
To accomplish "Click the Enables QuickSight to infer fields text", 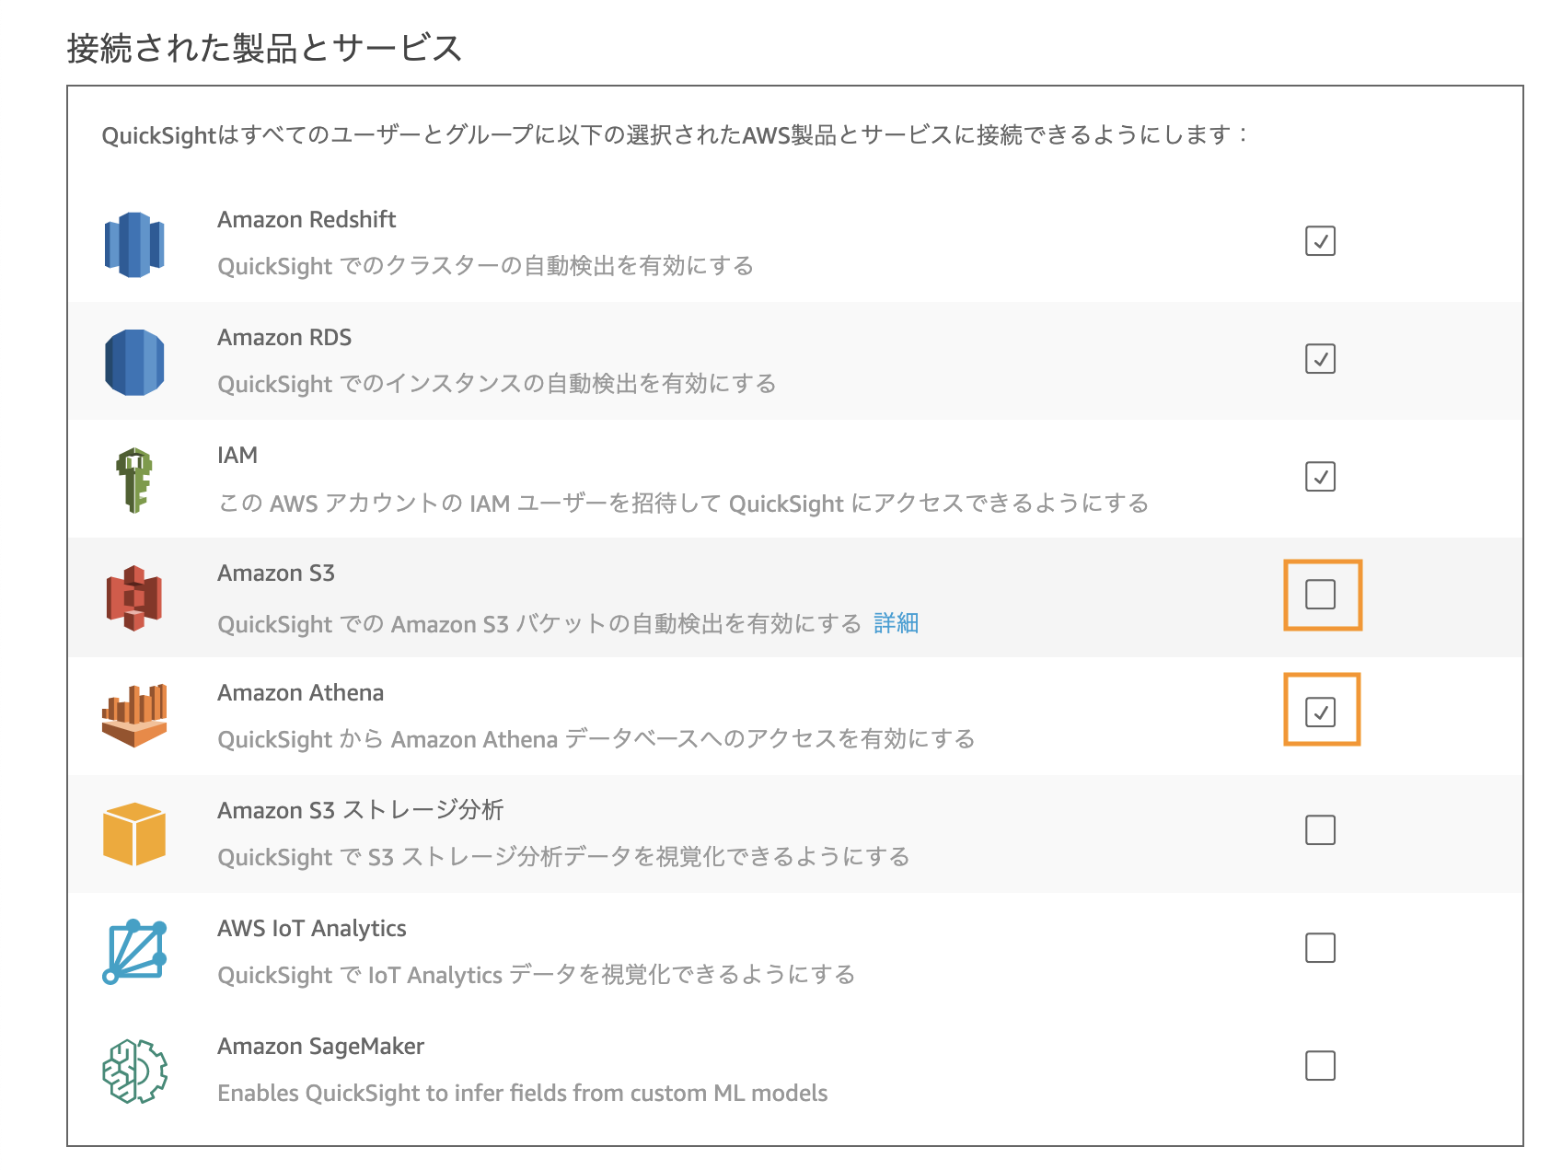I will pos(523,1093).
